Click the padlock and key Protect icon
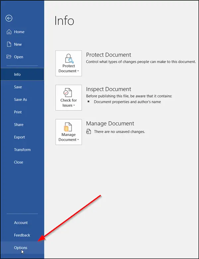Viewport: 199px width, 259px height. click(69, 58)
